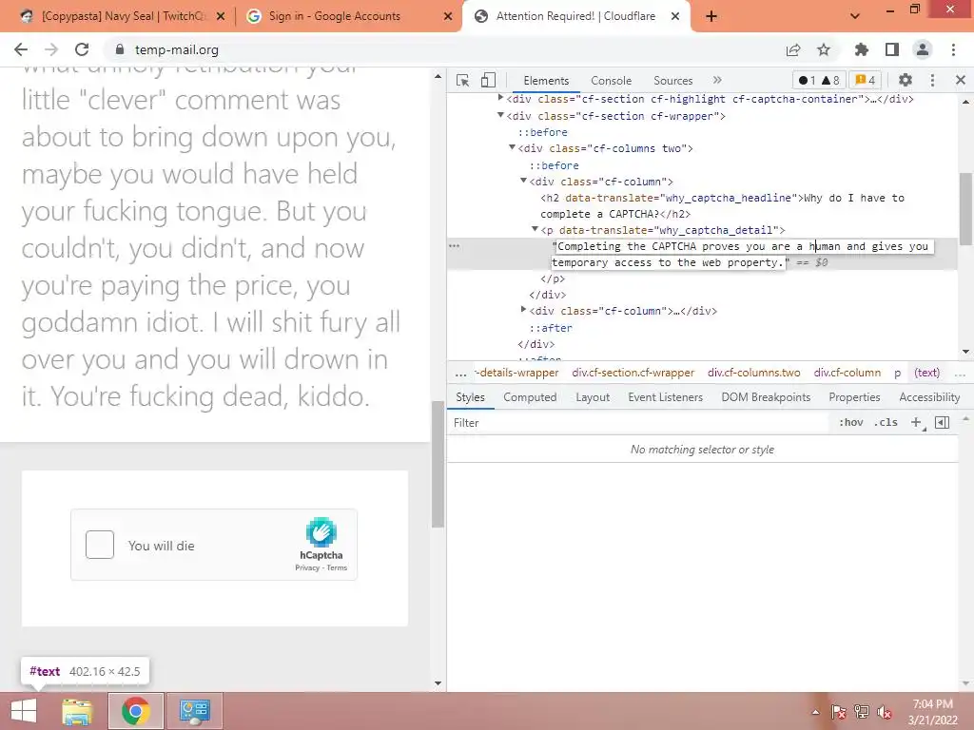Click the address bar URL temp-mail.org
Image resolution: width=974 pixels, height=730 pixels.
pos(176,49)
